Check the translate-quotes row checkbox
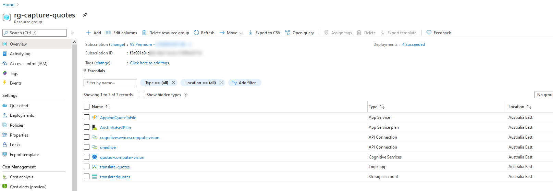Image resolution: width=553 pixels, height=191 pixels. 87,166
